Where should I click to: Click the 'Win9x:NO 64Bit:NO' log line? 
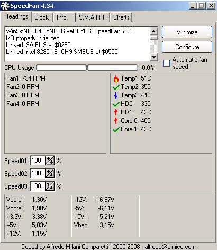pos(69,31)
